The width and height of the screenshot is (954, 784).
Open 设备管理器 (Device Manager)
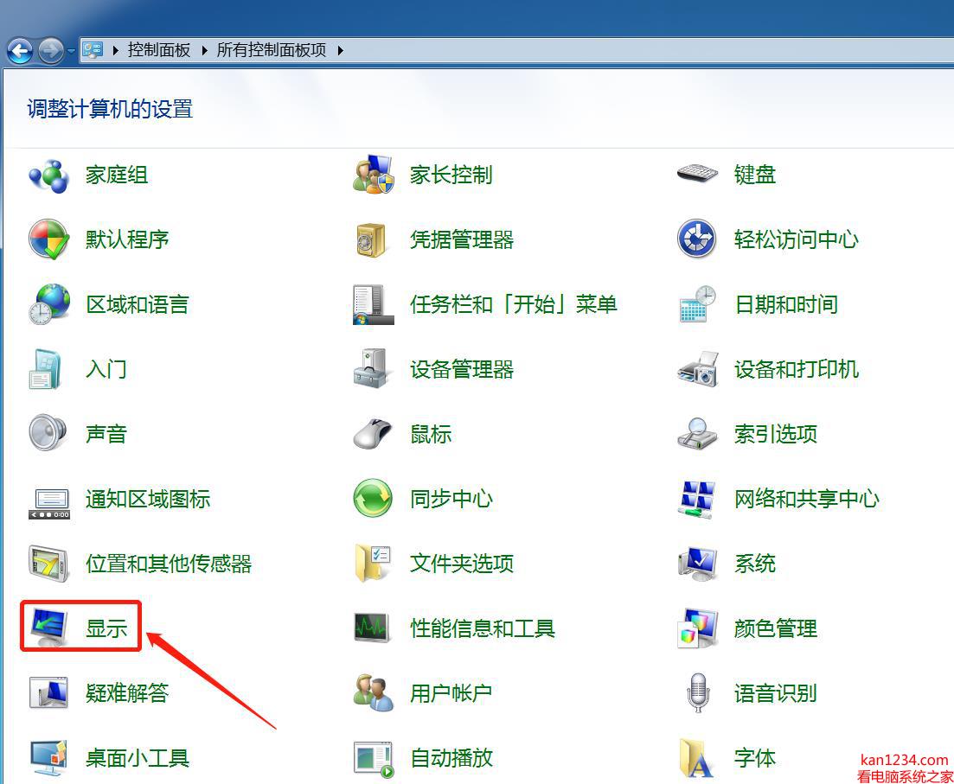click(x=461, y=369)
